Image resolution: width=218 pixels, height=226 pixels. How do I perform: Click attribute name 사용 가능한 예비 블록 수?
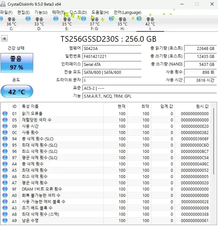[44, 202]
